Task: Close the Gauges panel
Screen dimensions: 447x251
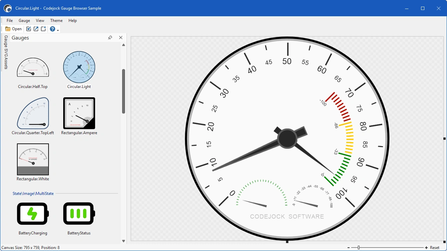Action: coord(121,38)
